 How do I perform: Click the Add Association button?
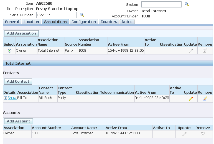[x=21, y=33]
